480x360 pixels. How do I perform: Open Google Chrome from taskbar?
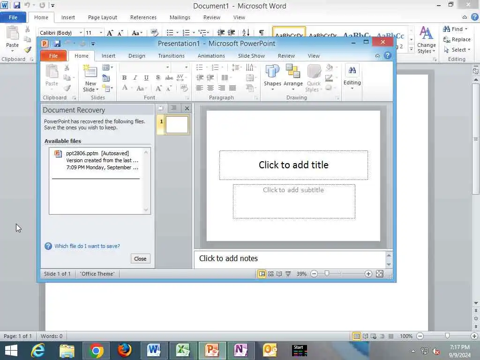[96, 351]
